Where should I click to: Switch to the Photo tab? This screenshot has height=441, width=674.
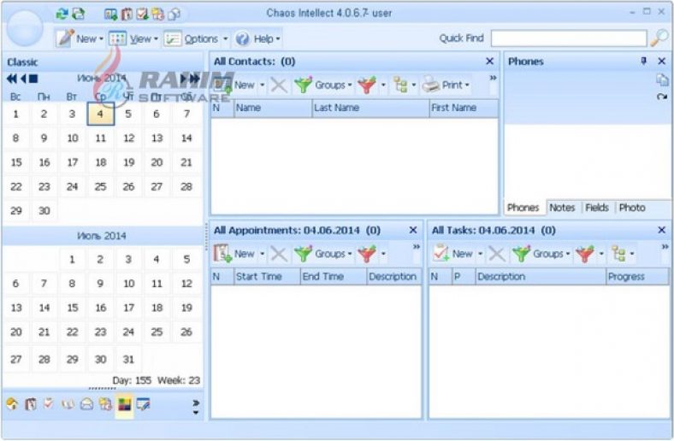pos(632,208)
